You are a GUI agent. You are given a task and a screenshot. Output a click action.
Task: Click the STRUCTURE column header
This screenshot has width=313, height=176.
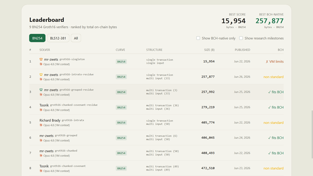tap(154, 50)
